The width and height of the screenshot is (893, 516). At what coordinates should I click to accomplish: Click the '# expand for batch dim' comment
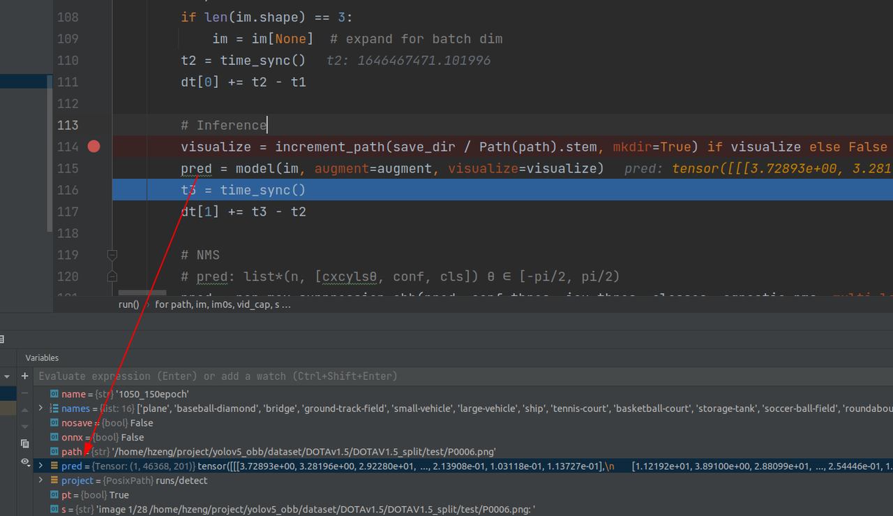click(x=416, y=38)
